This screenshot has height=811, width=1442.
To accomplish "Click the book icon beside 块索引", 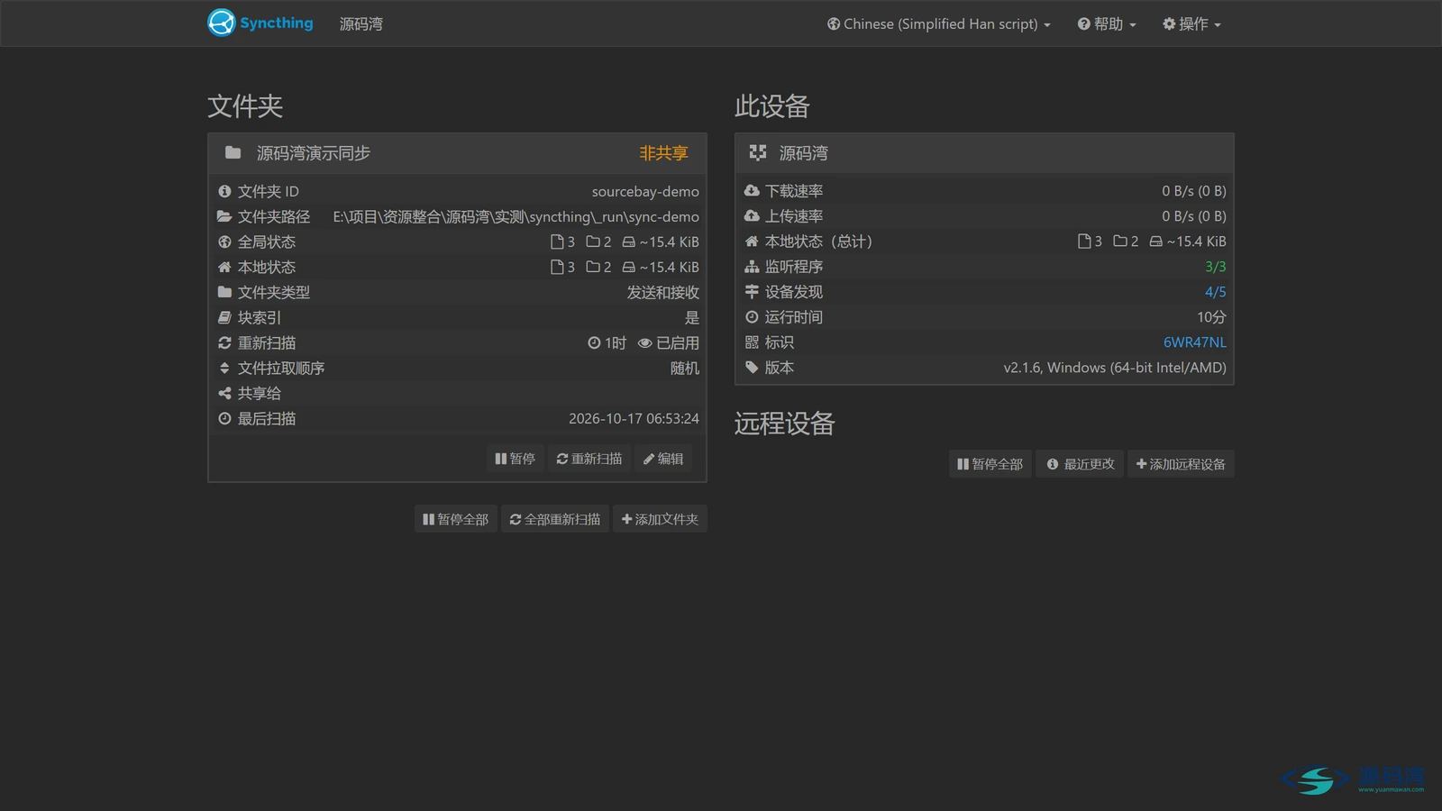I will click(x=224, y=317).
